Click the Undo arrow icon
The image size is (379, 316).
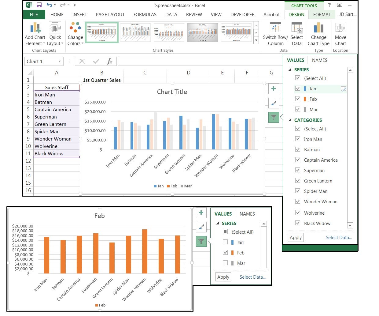tap(49, 5)
